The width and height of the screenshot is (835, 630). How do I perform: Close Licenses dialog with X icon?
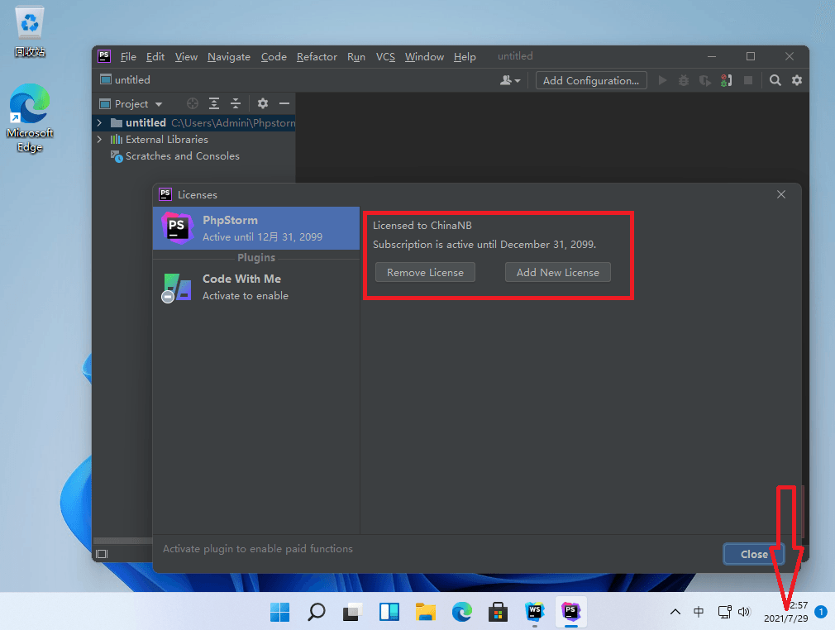coord(780,194)
